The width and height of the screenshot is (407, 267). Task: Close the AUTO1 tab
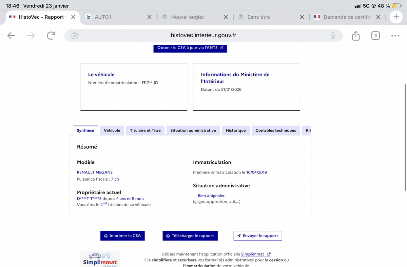[x=149, y=17]
